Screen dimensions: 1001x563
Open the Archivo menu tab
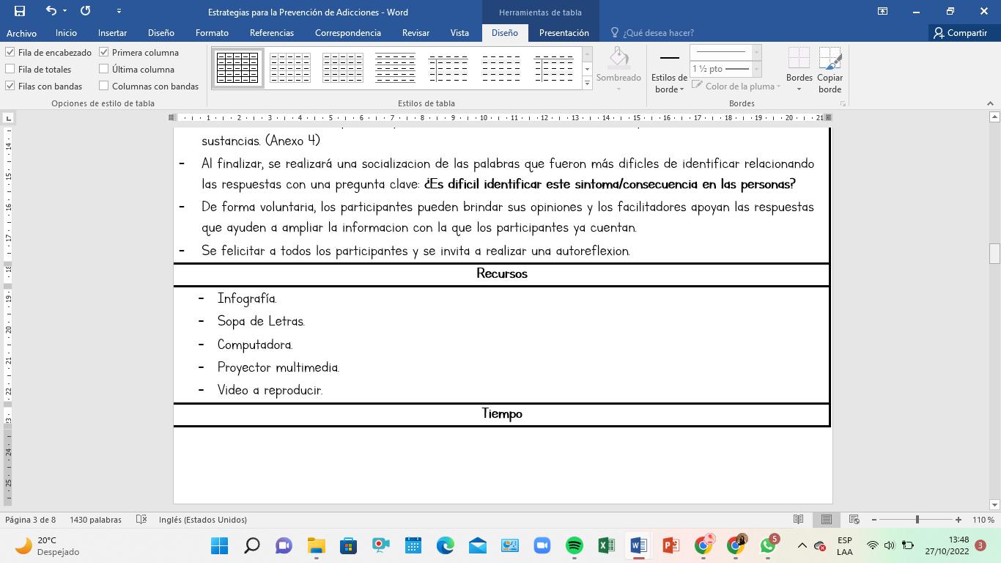21,33
